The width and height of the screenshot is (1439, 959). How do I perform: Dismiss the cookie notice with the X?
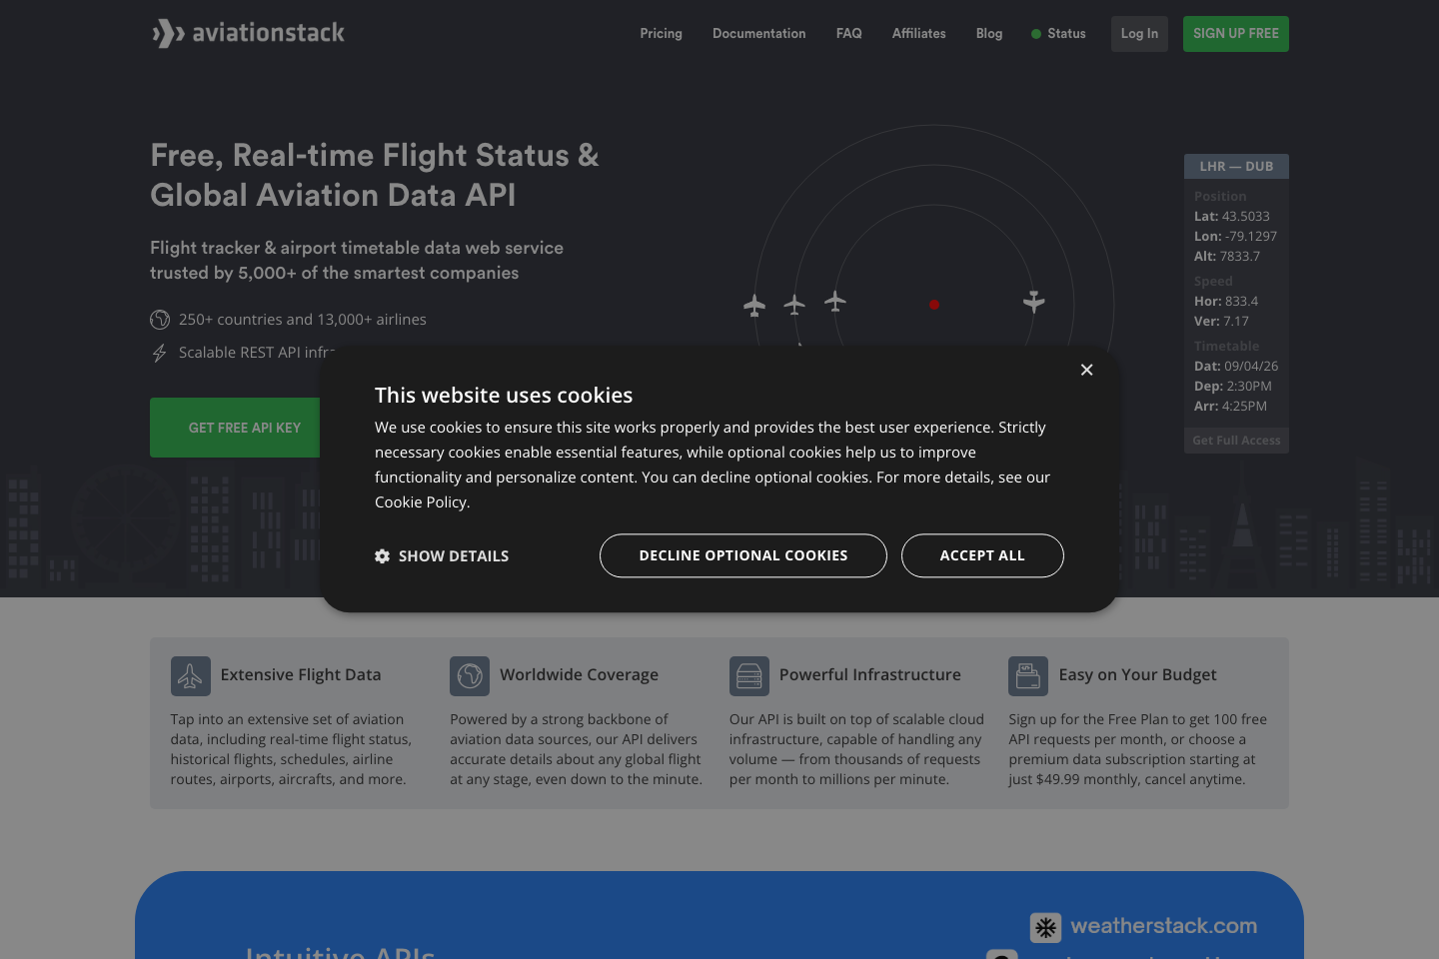(1087, 370)
